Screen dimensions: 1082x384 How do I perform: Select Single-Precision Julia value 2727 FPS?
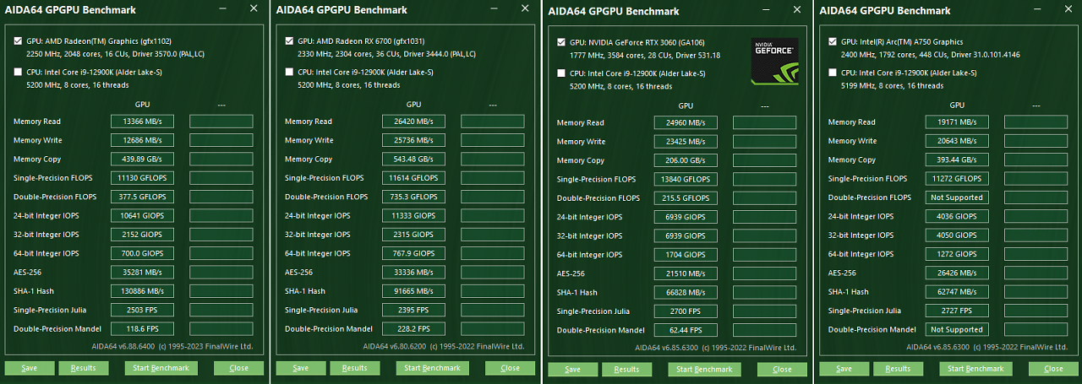[x=957, y=311]
